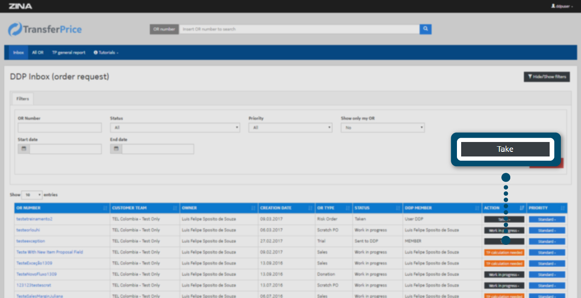
Task: Click the ZINA logo in top bar
Action: tap(20, 6)
